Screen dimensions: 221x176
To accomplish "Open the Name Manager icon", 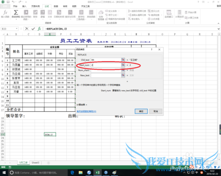I will pos(101,12).
